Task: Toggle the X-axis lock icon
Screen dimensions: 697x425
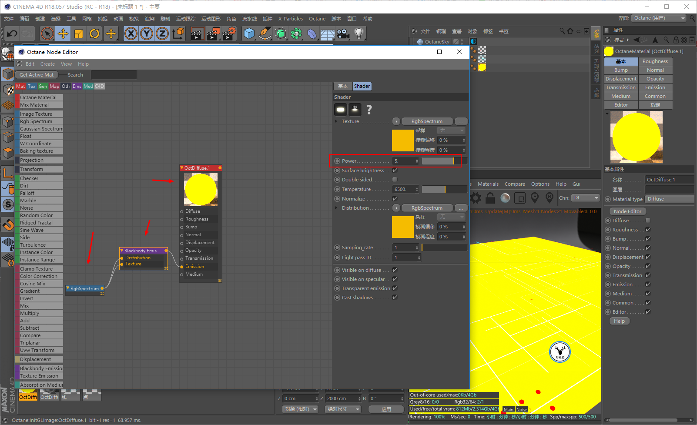Action: pos(131,33)
